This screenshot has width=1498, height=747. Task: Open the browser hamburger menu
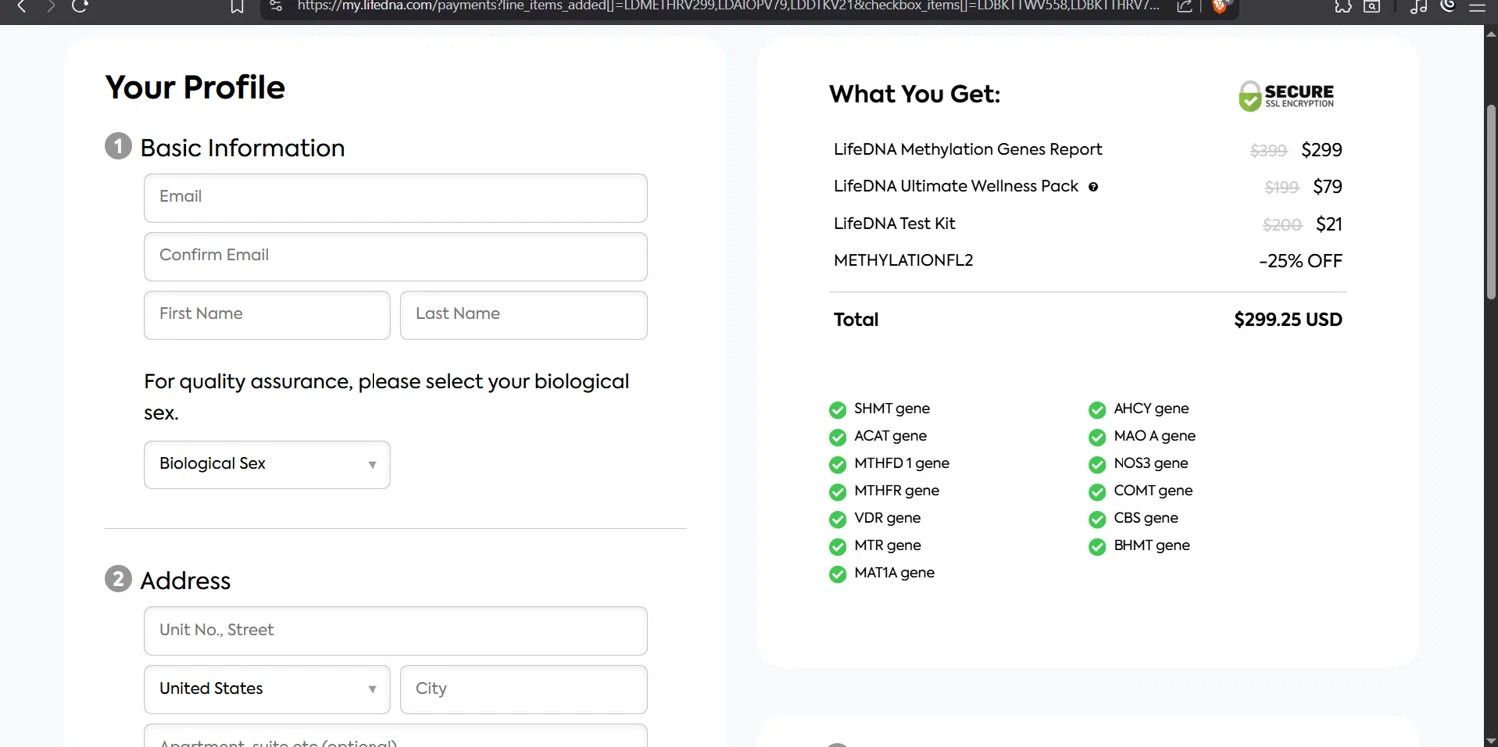[x=1478, y=6]
